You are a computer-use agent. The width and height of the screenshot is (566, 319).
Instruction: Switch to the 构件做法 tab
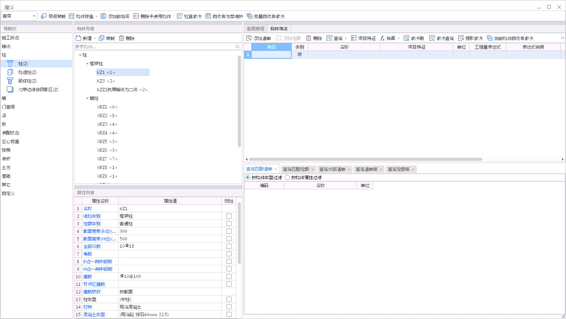click(279, 29)
